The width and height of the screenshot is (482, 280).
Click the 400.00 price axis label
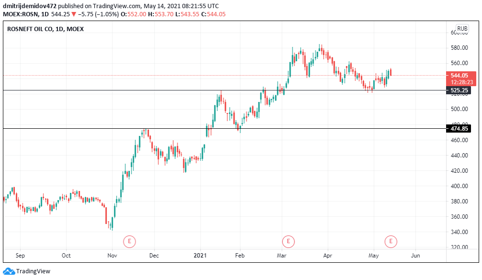pos(459,186)
